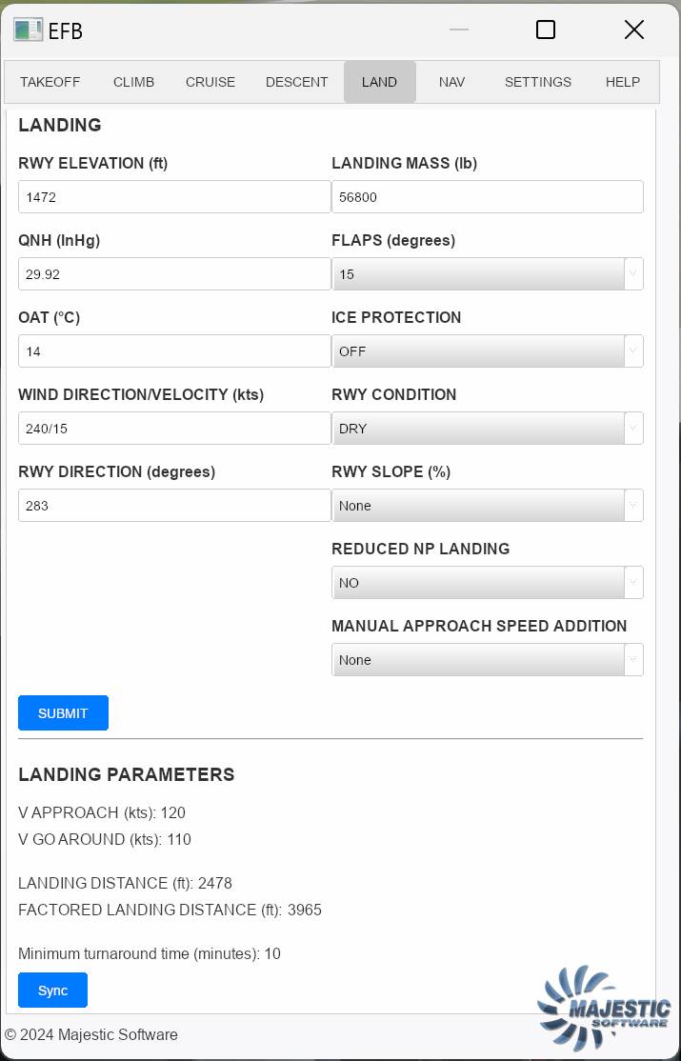Image resolution: width=681 pixels, height=1061 pixels.
Task: Click the Sync button
Action: [52, 991]
